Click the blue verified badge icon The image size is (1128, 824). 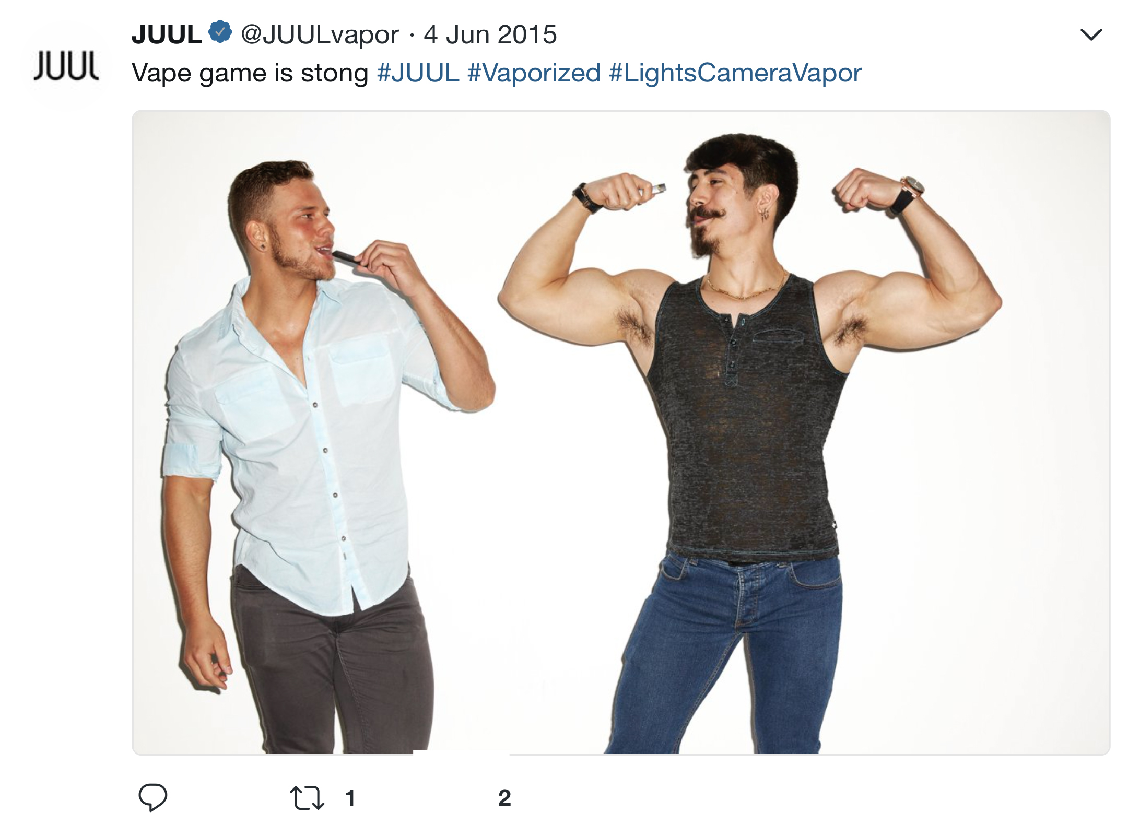tap(220, 32)
